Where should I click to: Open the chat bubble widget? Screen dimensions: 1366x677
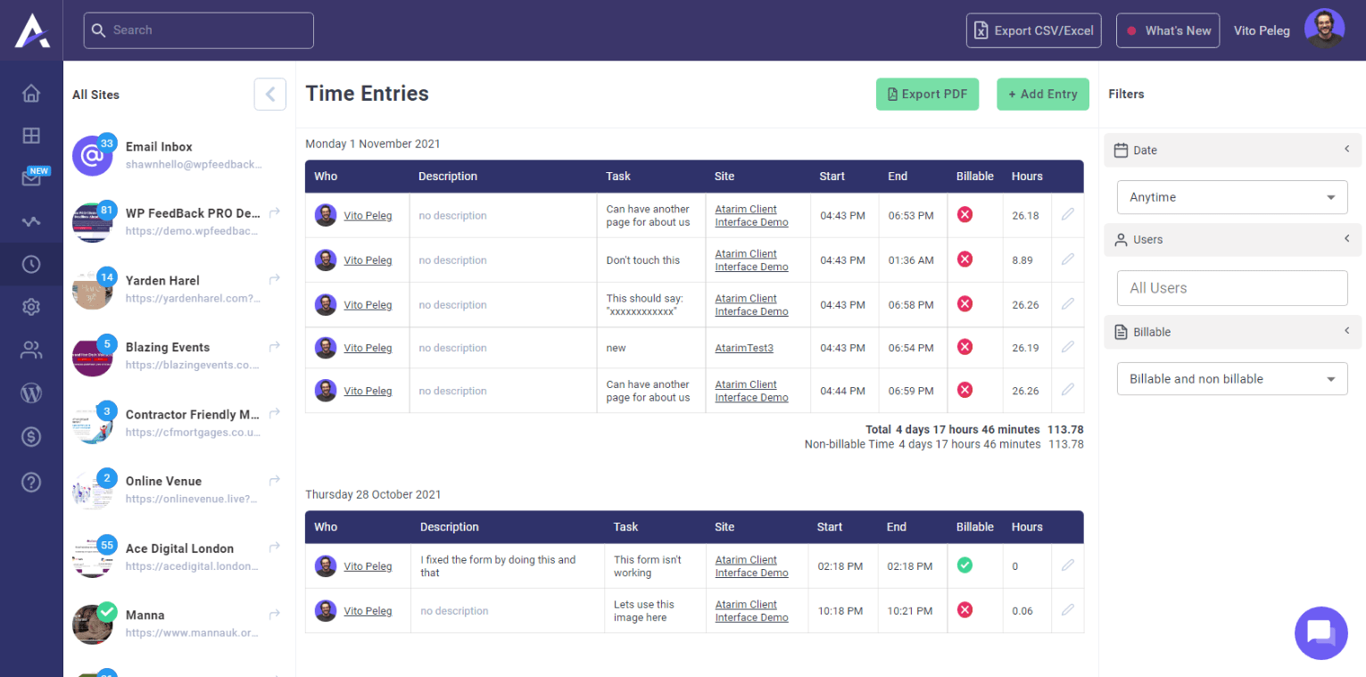(1320, 632)
